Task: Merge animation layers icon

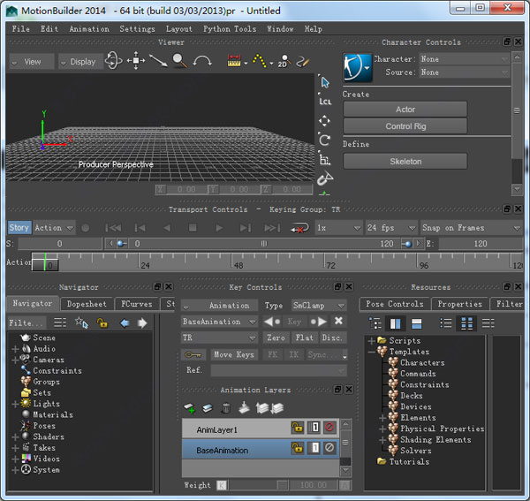Action: pos(244,408)
